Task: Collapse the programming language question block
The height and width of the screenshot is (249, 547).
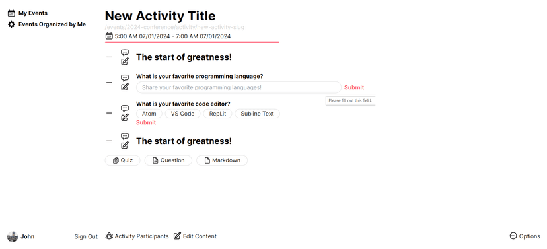Action: [109, 83]
